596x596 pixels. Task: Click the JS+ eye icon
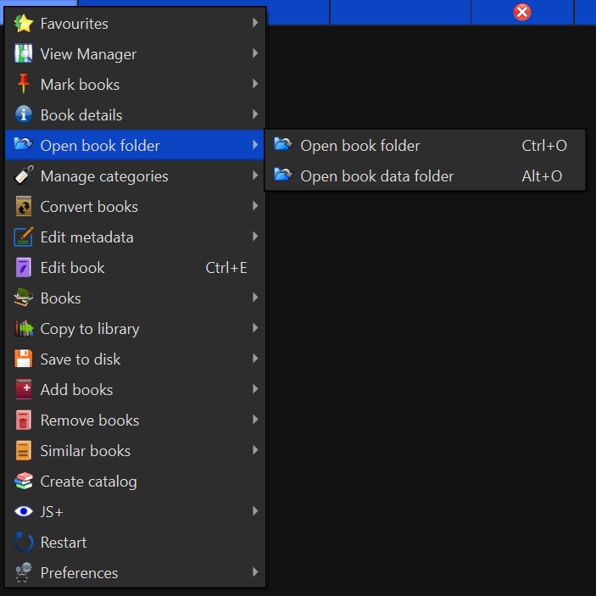(24, 512)
